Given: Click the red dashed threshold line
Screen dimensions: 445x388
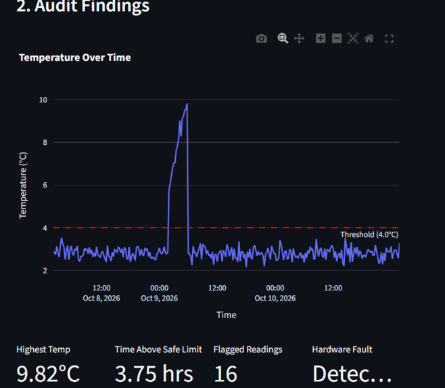Looking at the screenshot, I should click(x=226, y=228).
